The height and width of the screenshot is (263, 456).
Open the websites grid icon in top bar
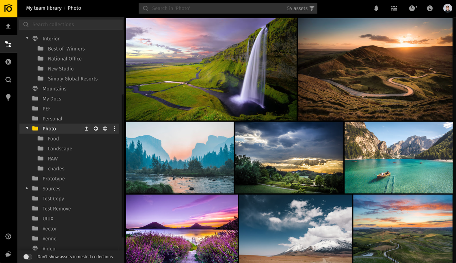(394, 8)
